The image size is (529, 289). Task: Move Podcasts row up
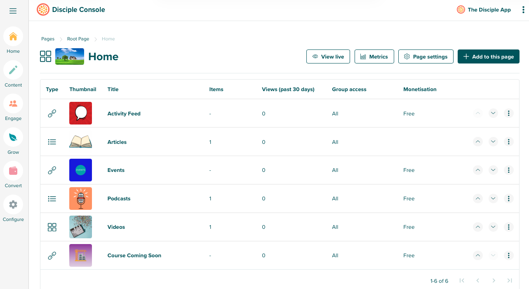478,199
